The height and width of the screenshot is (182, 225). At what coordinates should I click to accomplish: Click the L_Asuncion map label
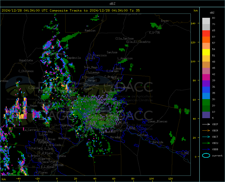click(125, 58)
